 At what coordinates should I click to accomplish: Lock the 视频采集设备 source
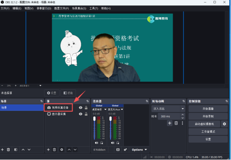tap(86, 108)
